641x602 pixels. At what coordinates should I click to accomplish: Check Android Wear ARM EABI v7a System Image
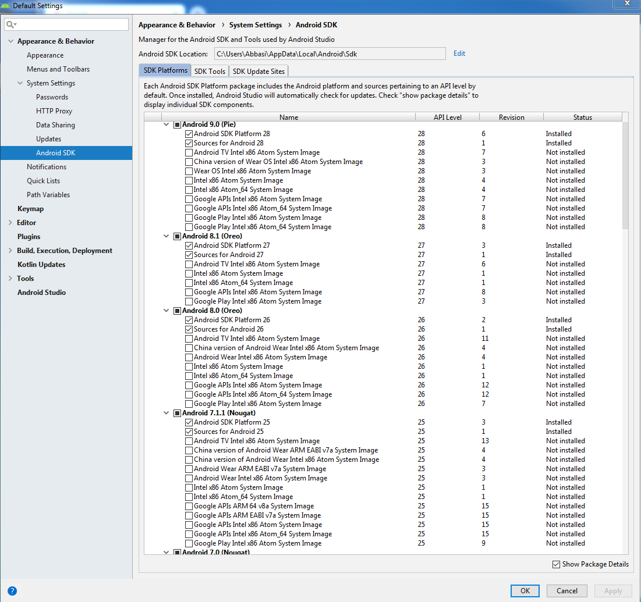(x=189, y=469)
